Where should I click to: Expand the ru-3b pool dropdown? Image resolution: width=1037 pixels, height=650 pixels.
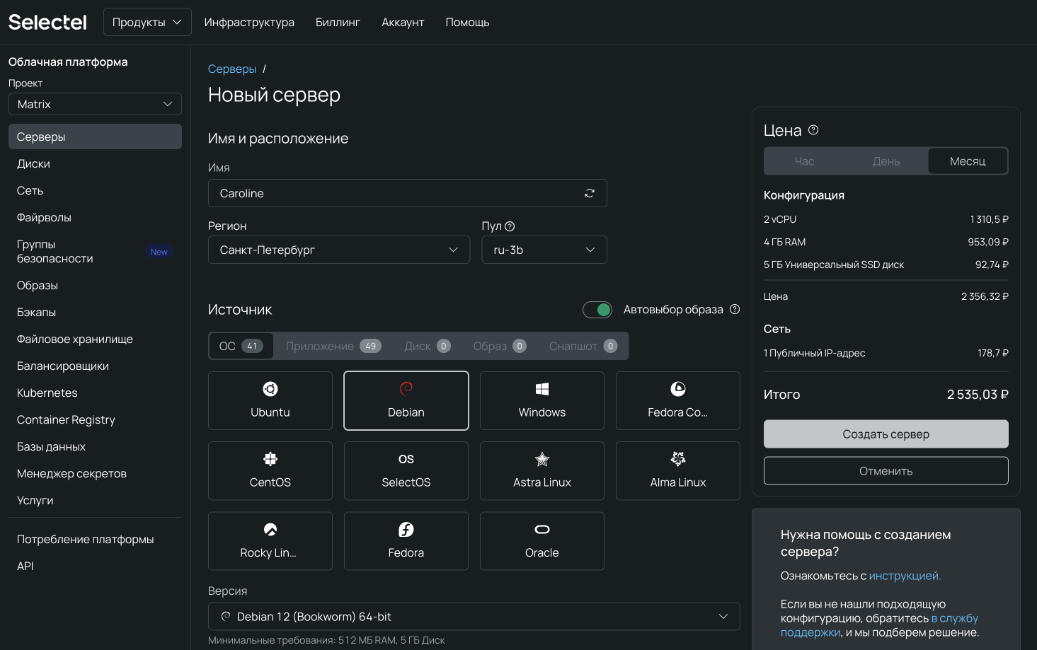[544, 250]
